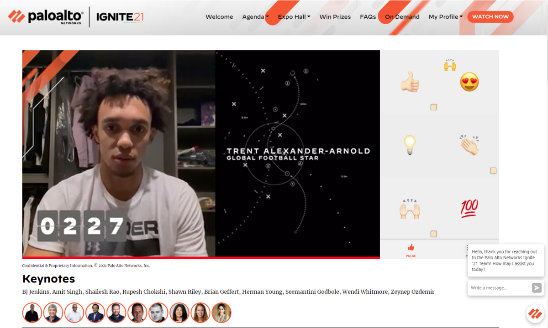Image resolution: width=548 pixels, height=328 pixels.
Task: Click the Keynotes heading
Action: click(48, 279)
